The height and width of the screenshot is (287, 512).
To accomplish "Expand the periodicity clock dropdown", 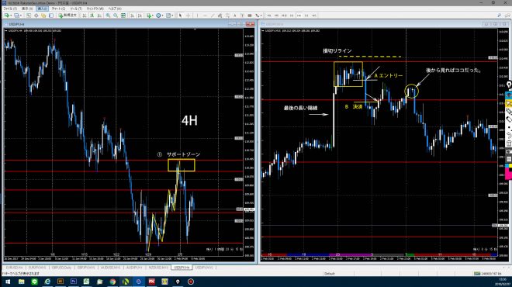I will point(163,16).
